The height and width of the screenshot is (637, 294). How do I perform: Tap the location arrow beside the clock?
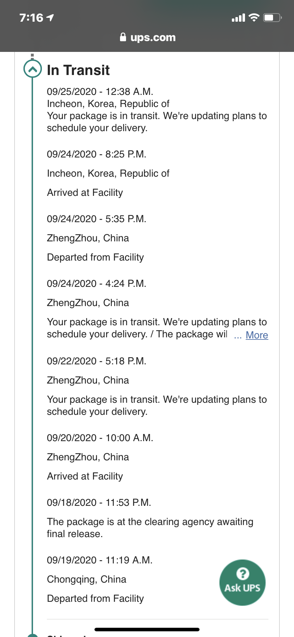pyautogui.click(x=50, y=17)
